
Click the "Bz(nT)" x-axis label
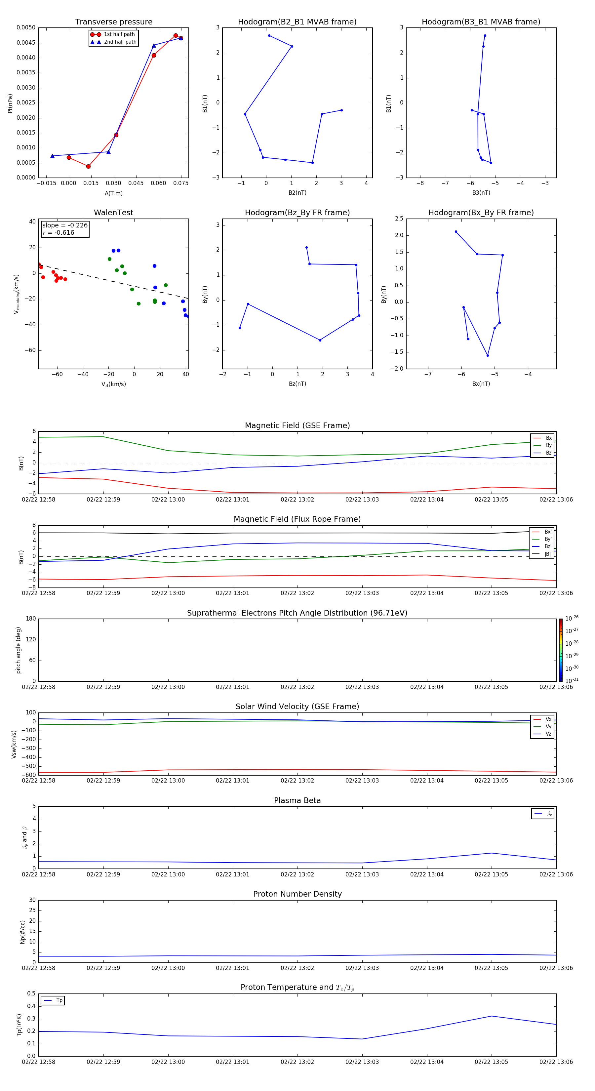pos(297,384)
